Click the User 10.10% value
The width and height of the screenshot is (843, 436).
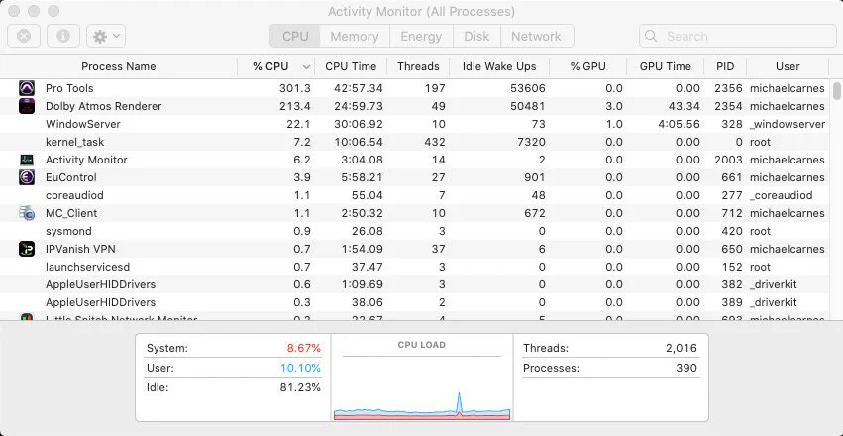[x=300, y=369]
